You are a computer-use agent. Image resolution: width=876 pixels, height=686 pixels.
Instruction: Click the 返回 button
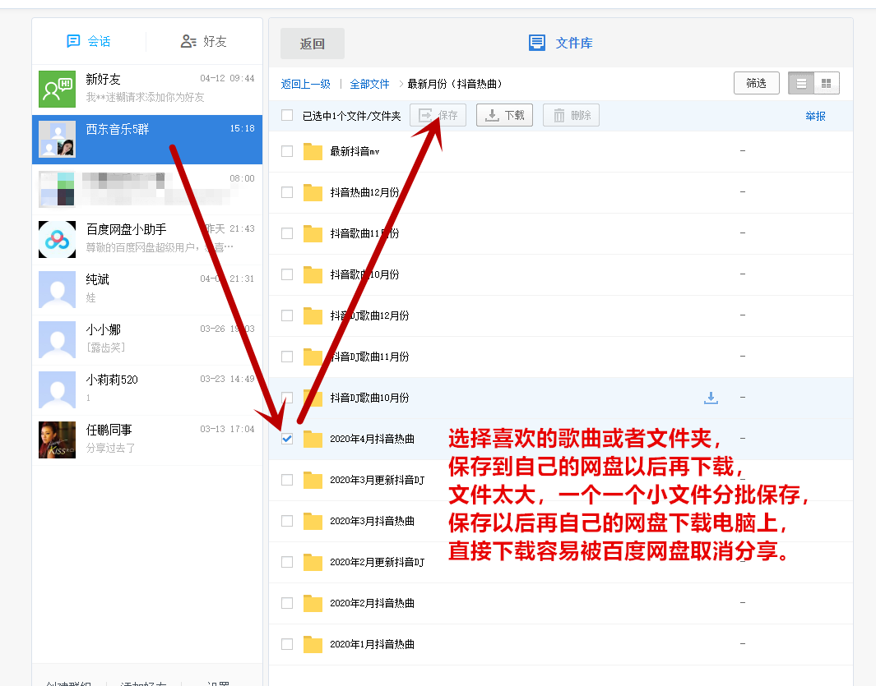pyautogui.click(x=313, y=44)
